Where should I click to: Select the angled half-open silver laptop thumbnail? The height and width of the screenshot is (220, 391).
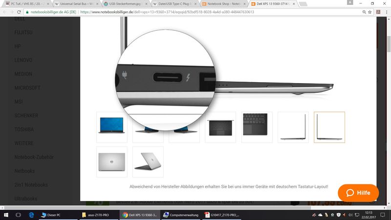148,162
